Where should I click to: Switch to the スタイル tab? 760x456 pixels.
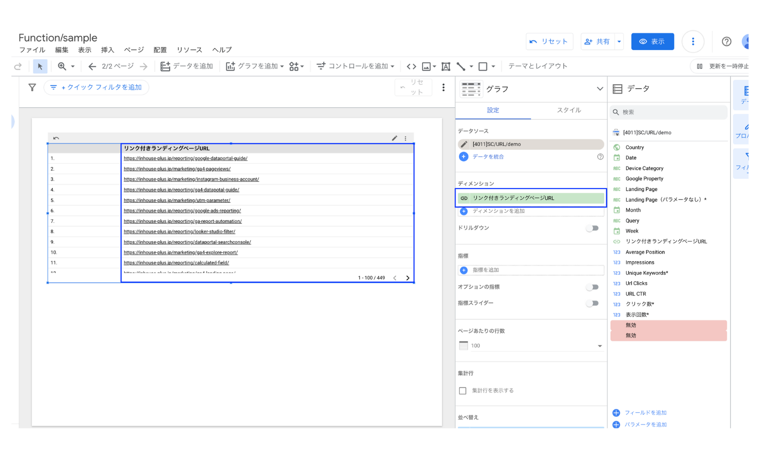(569, 110)
